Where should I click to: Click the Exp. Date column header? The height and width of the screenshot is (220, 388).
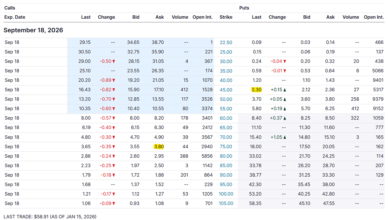(x=15, y=17)
